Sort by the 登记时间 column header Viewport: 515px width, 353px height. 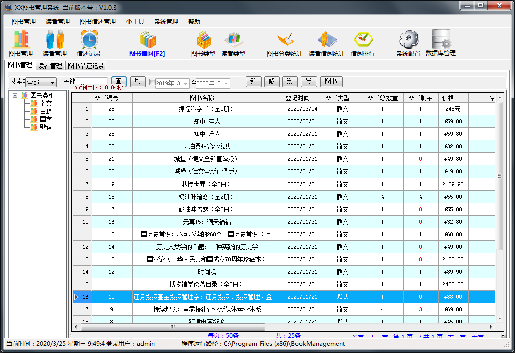tap(303, 98)
